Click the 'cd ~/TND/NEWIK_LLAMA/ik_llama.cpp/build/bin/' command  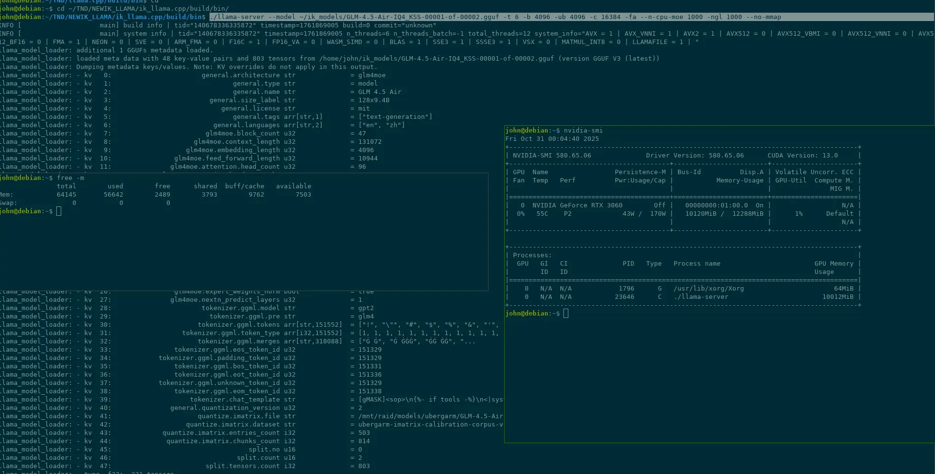[x=143, y=9]
